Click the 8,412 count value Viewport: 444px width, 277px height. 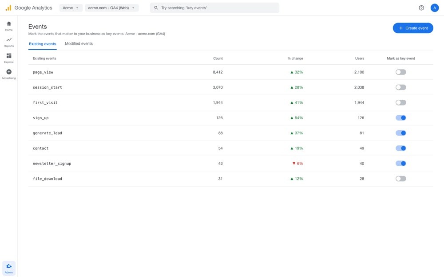click(218, 72)
